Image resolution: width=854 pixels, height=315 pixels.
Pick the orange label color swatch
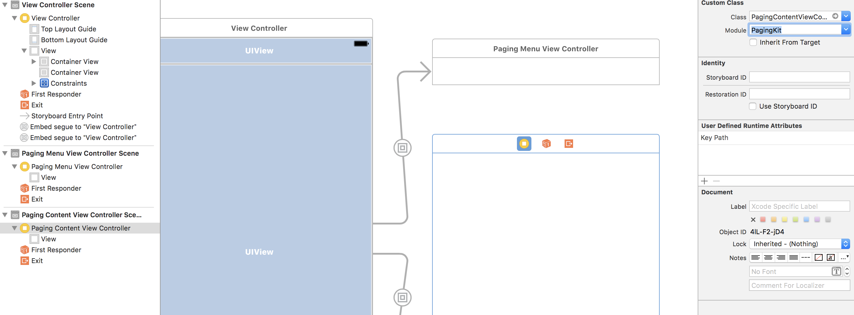coord(773,219)
